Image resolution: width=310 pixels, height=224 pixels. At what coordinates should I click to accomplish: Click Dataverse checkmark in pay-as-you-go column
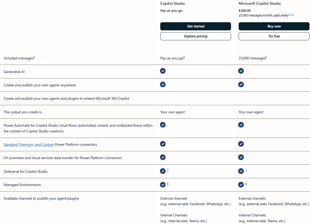point(163,171)
